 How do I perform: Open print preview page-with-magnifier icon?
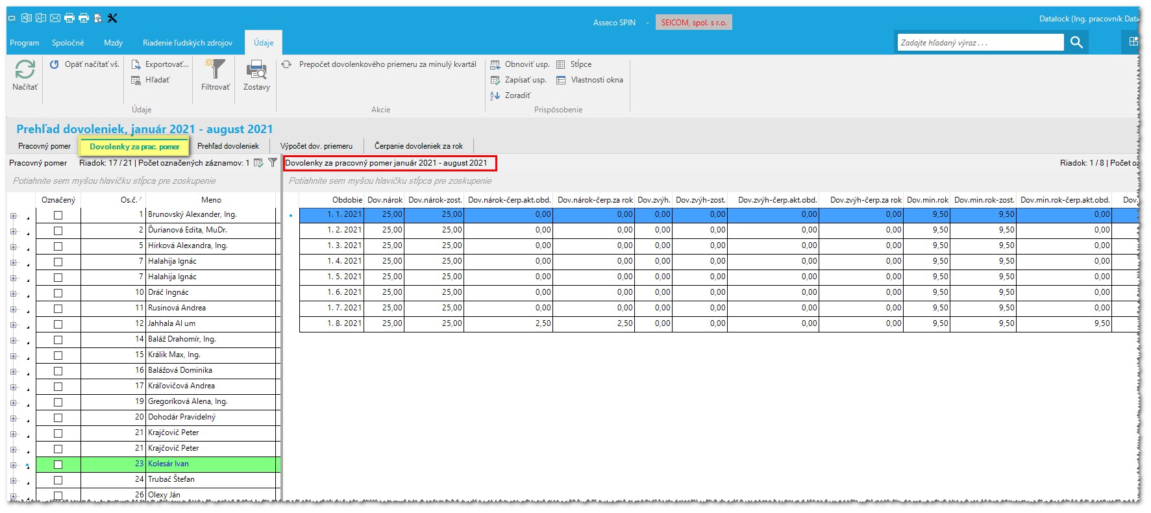(x=98, y=18)
